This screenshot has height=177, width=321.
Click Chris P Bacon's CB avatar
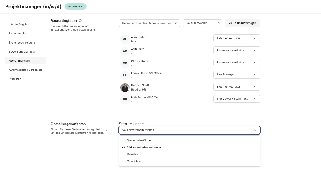(x=125, y=63)
